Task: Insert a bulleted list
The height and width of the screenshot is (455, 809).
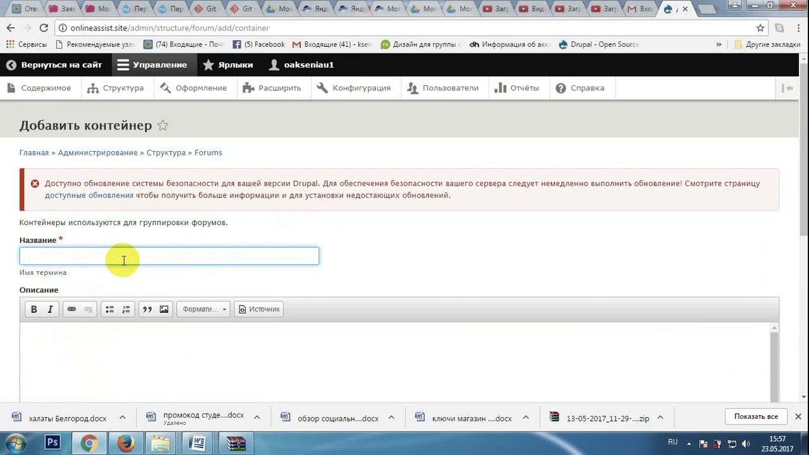Action: pos(109,309)
